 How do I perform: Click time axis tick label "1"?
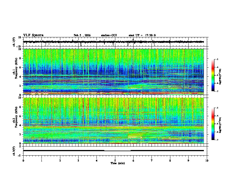[x=41, y=161]
